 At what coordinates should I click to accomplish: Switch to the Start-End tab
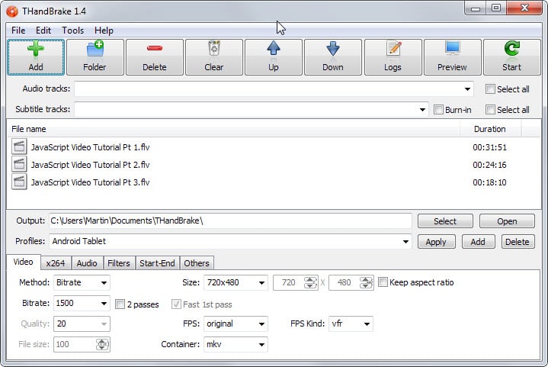pos(157,263)
